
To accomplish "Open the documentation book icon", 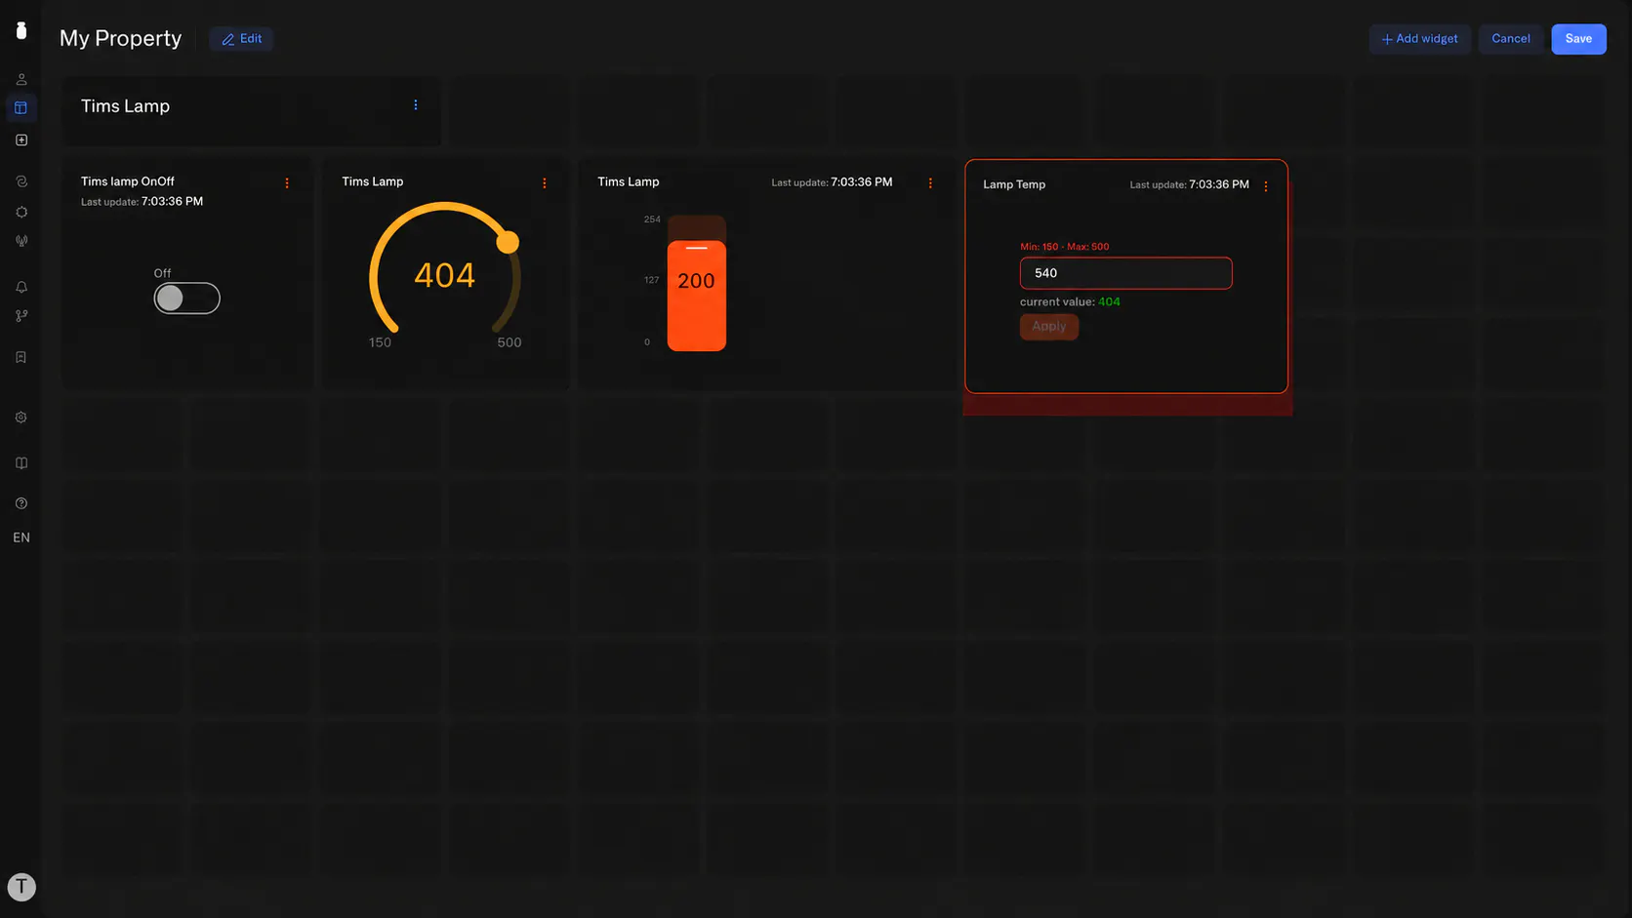I will (x=21, y=463).
